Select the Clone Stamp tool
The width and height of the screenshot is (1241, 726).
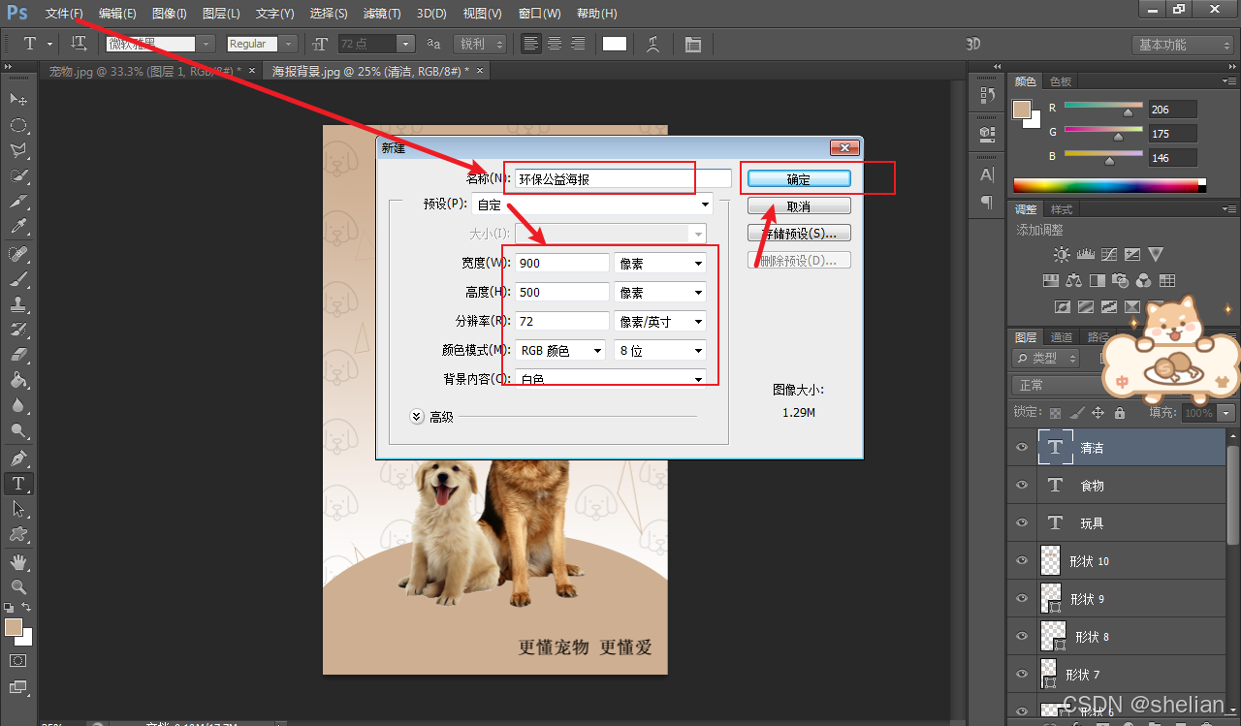18,304
